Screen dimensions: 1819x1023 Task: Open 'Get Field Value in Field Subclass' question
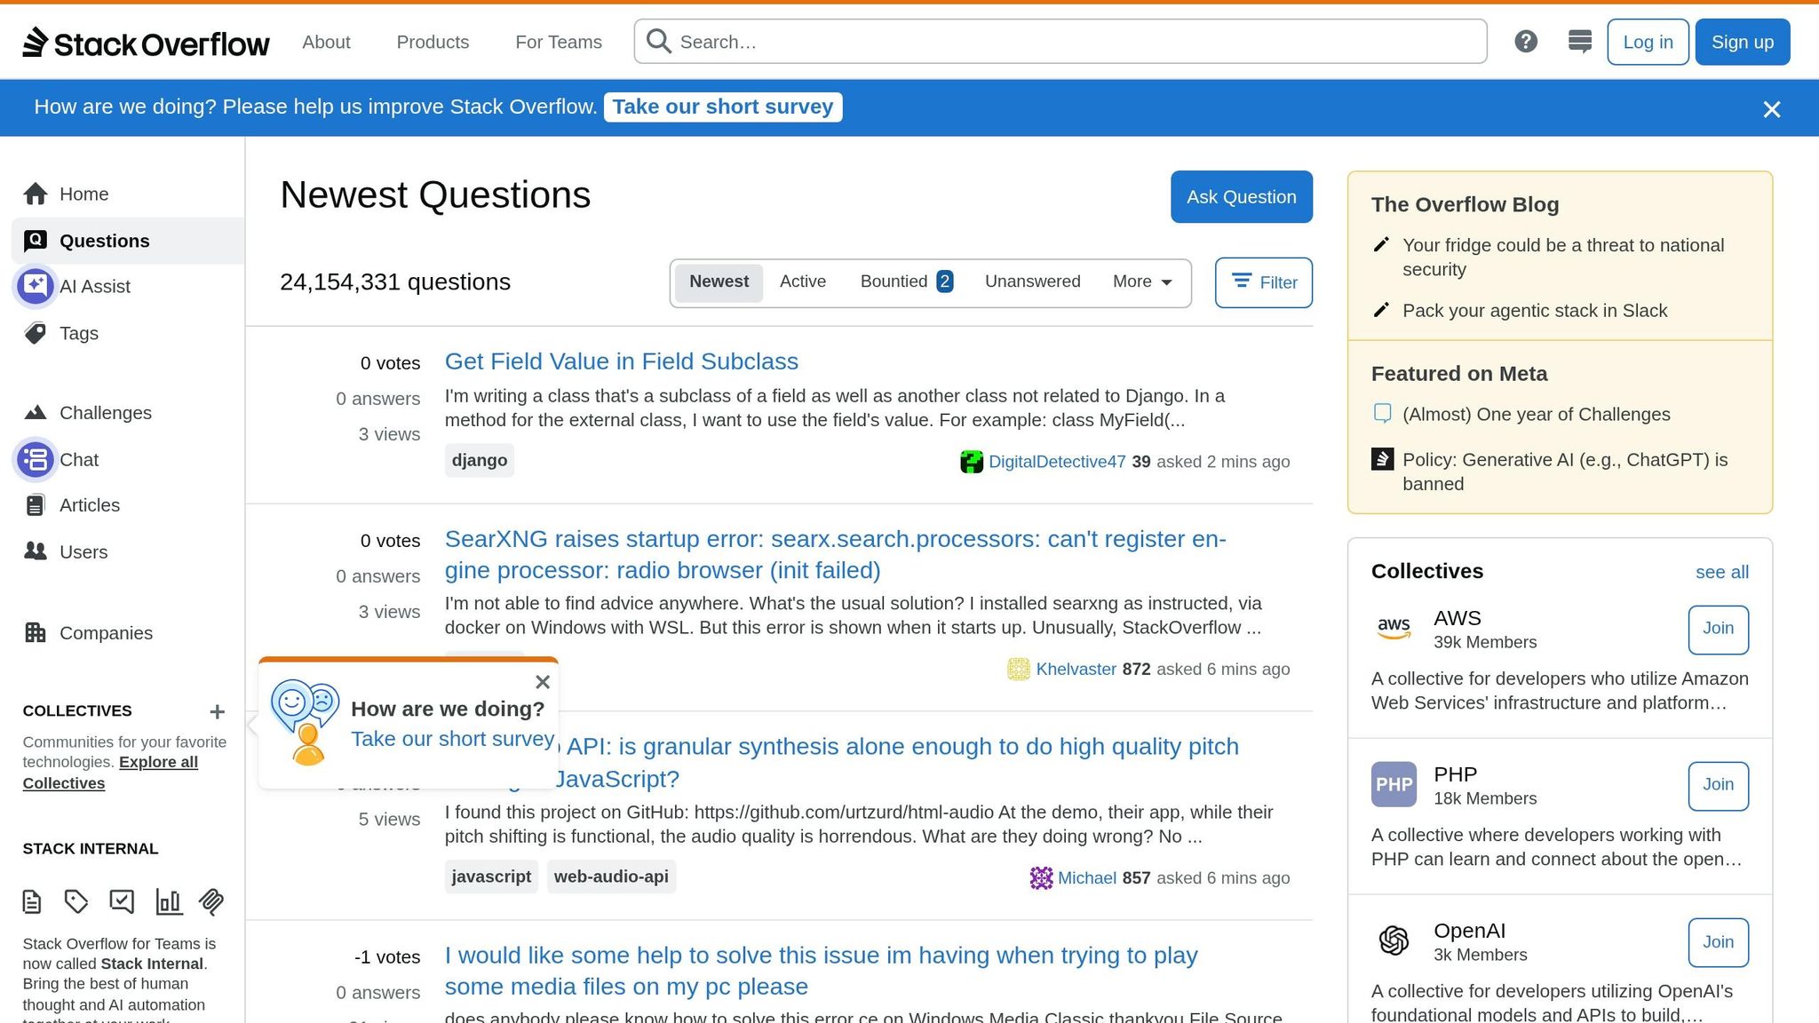pyautogui.click(x=622, y=361)
